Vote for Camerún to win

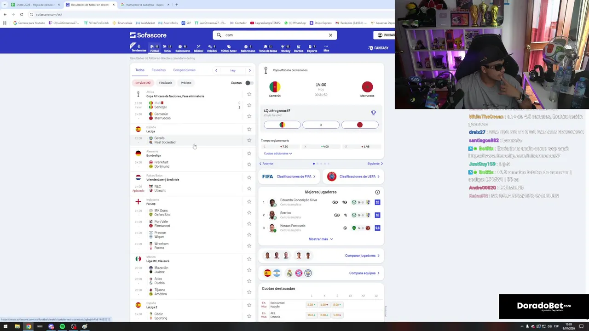point(282,125)
